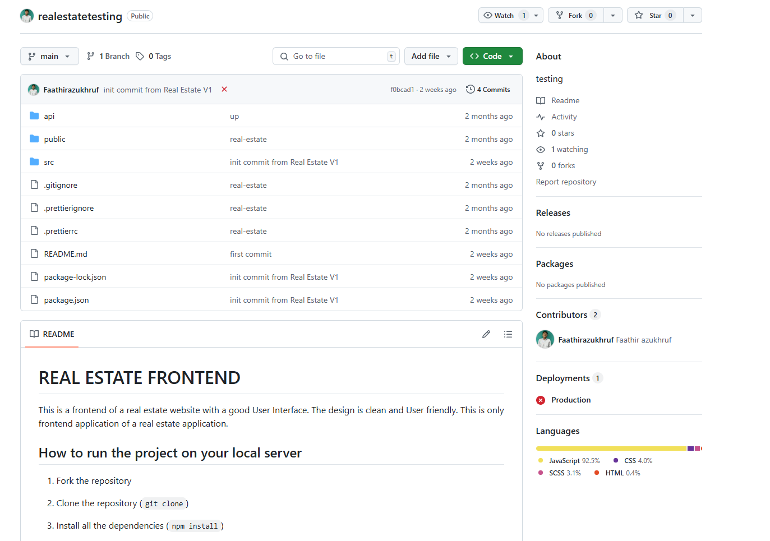This screenshot has height=541, width=770.
Task: Open the green Code dropdown
Action: 492,56
